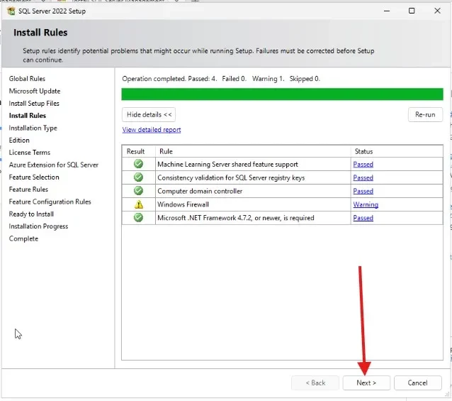Select the Windows Firewall rule text
This screenshot has width=452, height=401.
pyautogui.click(x=183, y=204)
